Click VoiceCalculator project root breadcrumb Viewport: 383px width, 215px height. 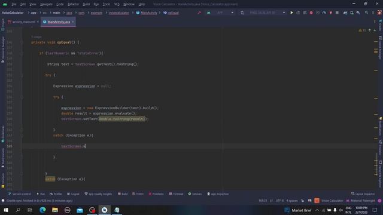point(13,13)
